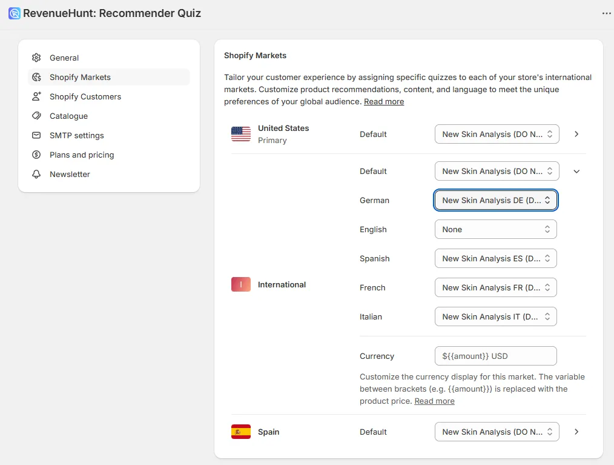The height and width of the screenshot is (465, 614).
Task: Click the International market name
Action: pos(282,285)
